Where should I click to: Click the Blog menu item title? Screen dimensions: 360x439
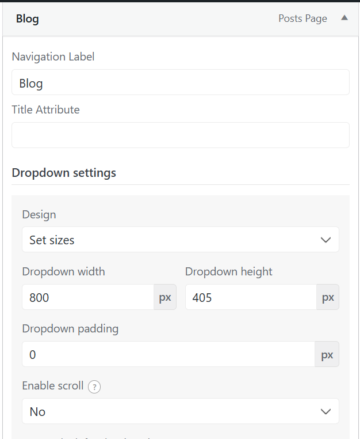pos(28,18)
